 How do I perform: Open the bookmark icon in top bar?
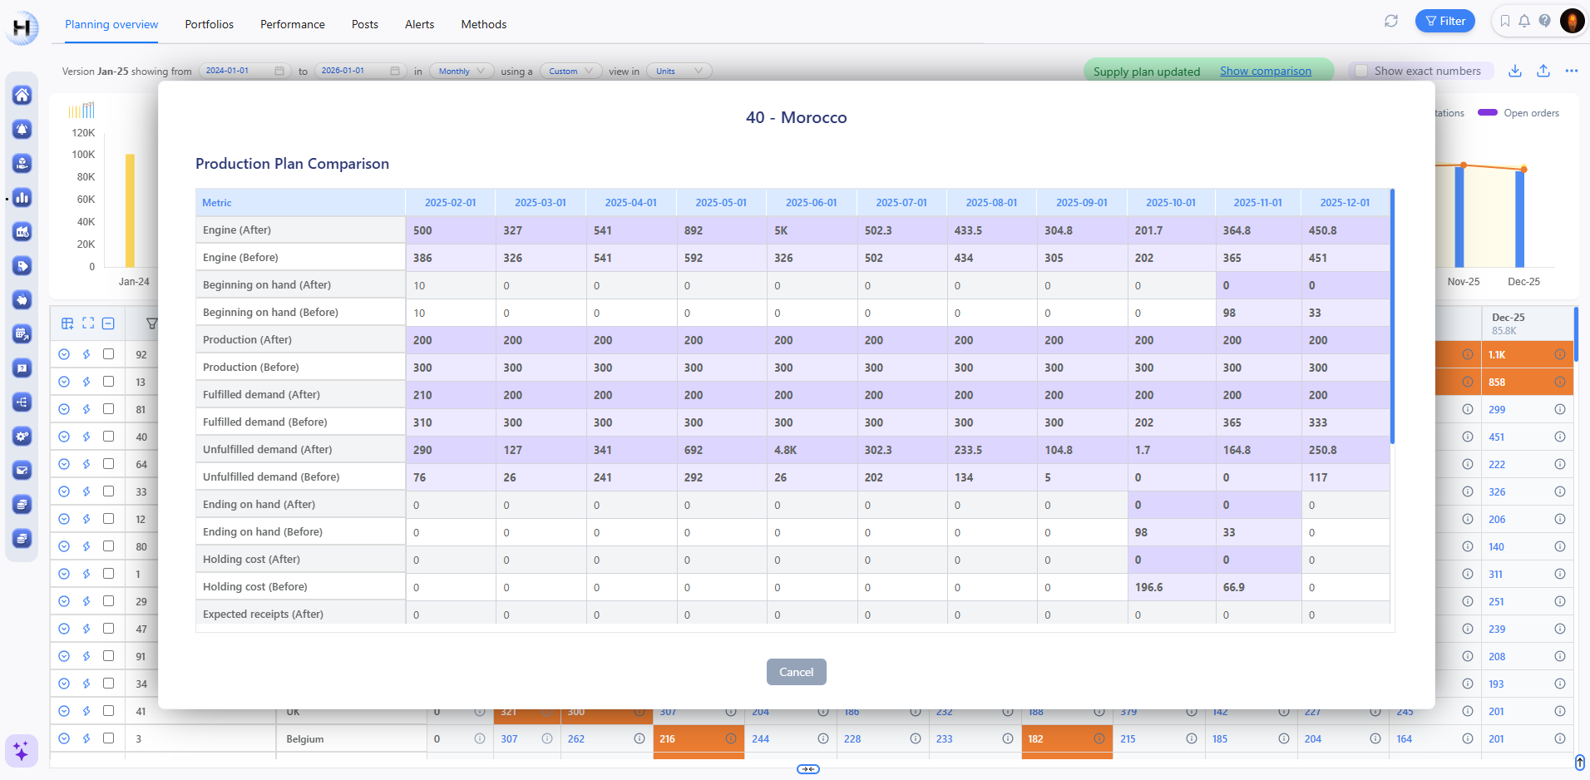(x=1504, y=22)
